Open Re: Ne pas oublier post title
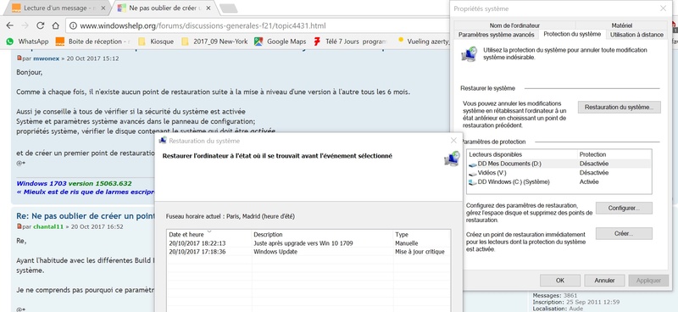The height and width of the screenshot is (312, 678). (x=86, y=216)
